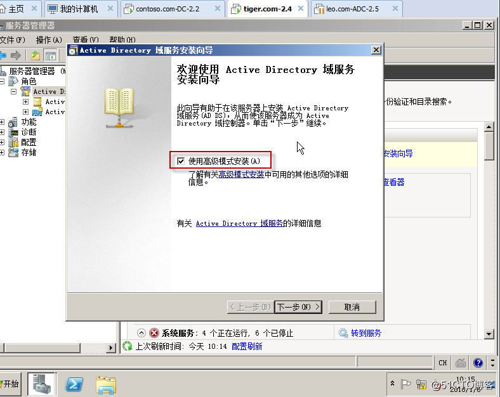Expand the second Activ child node

click(25, 112)
